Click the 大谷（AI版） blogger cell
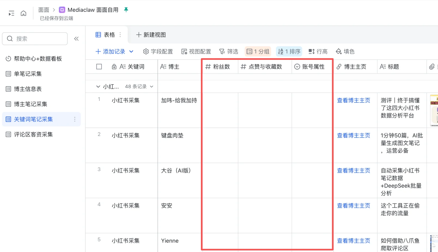The image size is (438, 252). pos(179,180)
